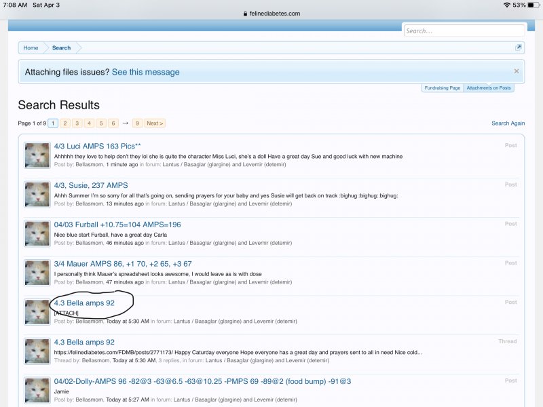Image resolution: width=543 pixels, height=407 pixels.
Task: Dismiss the Attaching files issues notice
Action: point(516,71)
